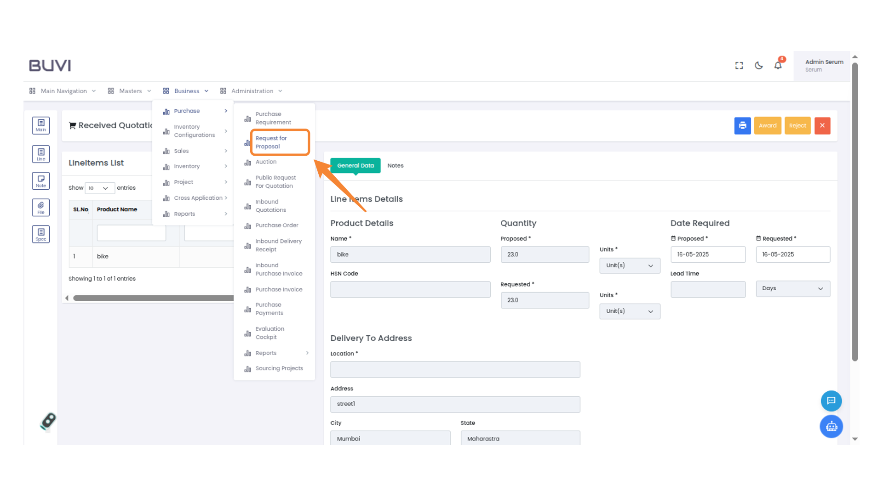Enable dark mode with the moon icon
883x496 pixels.
coord(758,65)
